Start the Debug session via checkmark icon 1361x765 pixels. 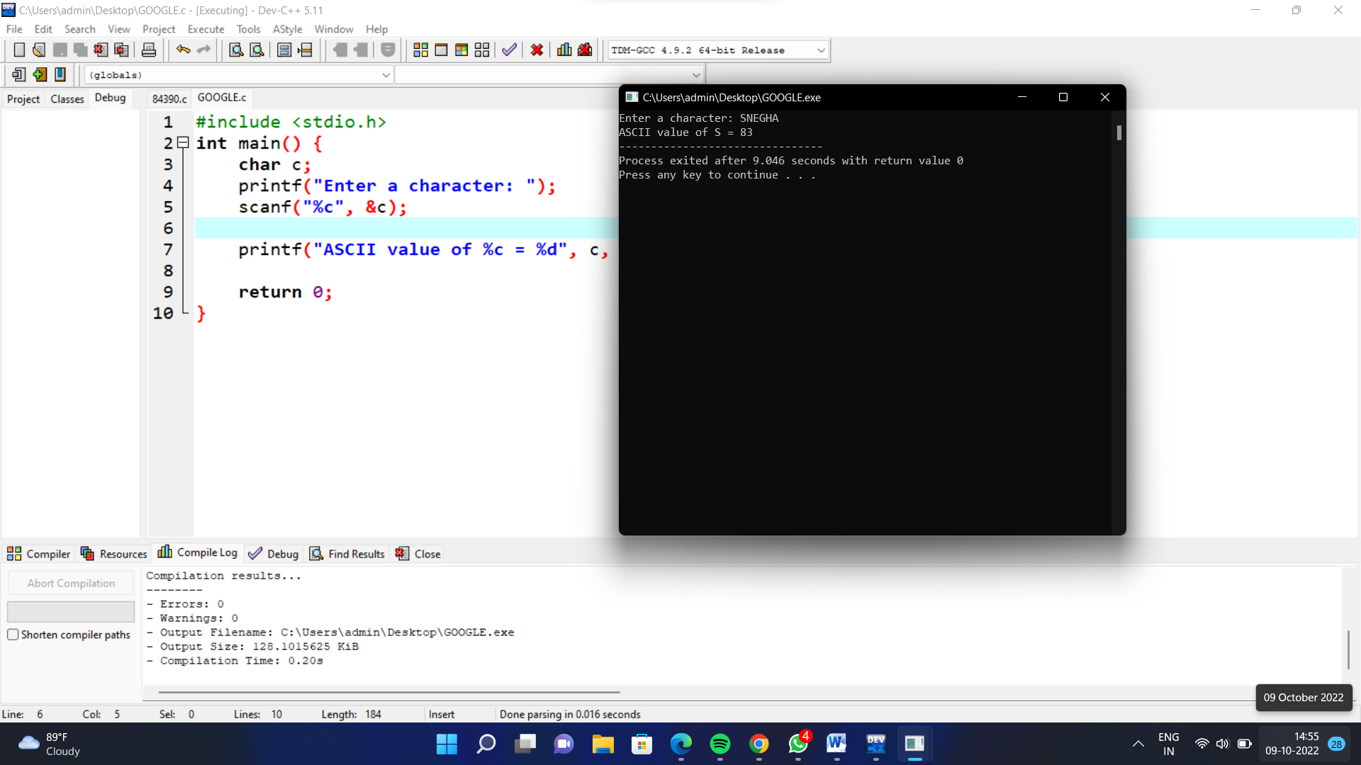click(x=508, y=50)
